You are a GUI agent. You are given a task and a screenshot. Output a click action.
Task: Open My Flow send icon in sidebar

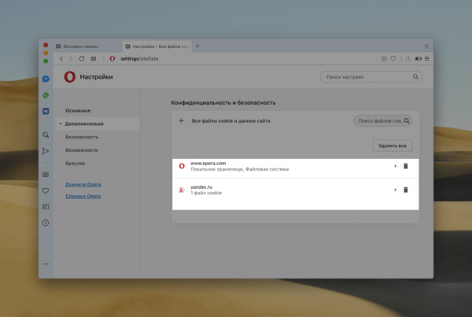tap(46, 151)
